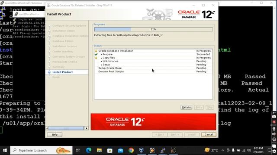Select the 'Link binaries' status row

[153, 61]
